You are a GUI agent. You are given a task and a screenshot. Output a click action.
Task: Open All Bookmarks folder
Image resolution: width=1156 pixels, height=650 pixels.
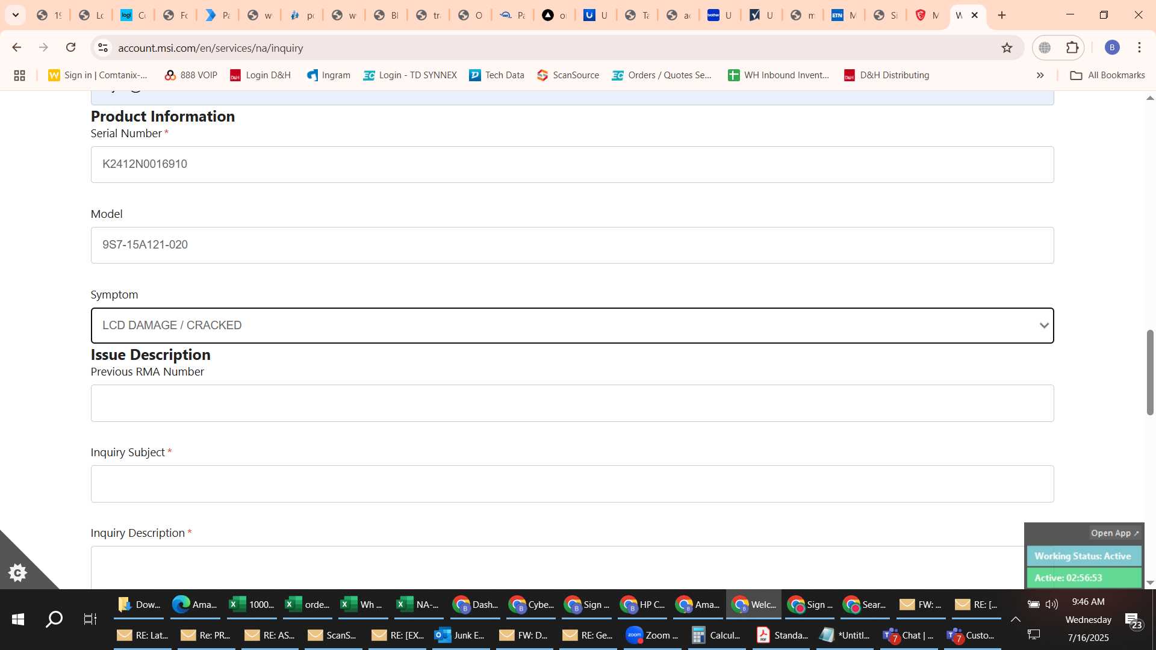point(1107,75)
